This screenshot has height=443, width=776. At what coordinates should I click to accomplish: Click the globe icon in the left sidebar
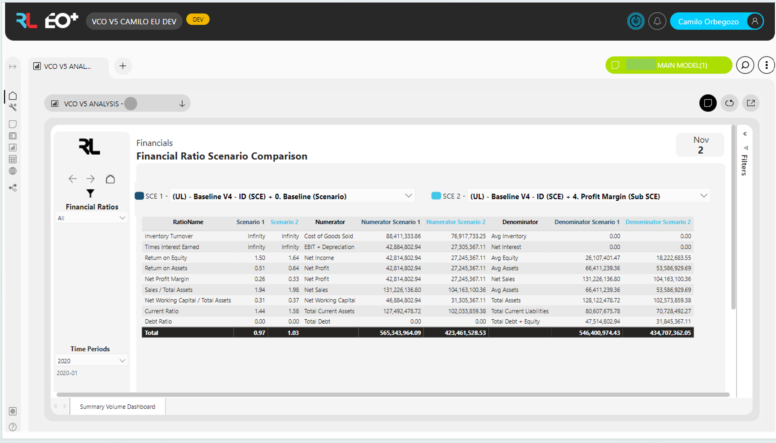[x=13, y=171]
